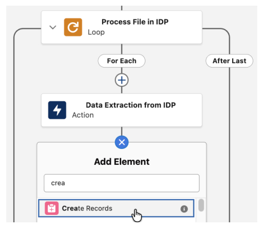Screen dimensions: 263x228
Task: Click the Loop subtype label
Action: click(x=96, y=32)
